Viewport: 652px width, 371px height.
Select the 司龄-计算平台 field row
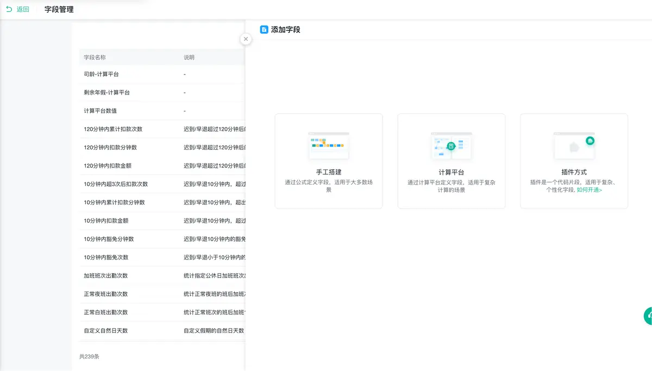click(102, 74)
